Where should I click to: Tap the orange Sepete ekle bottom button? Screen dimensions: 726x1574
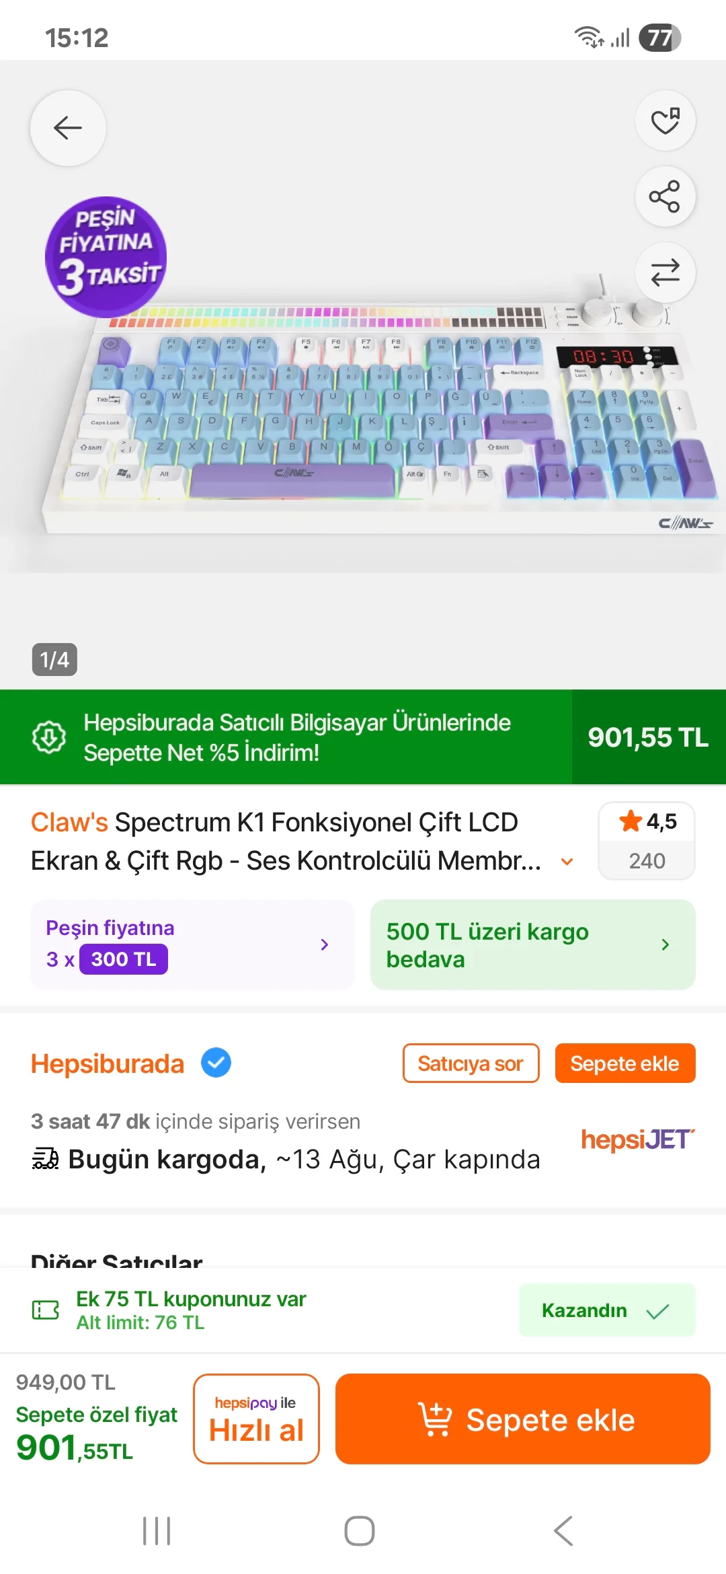(522, 1419)
